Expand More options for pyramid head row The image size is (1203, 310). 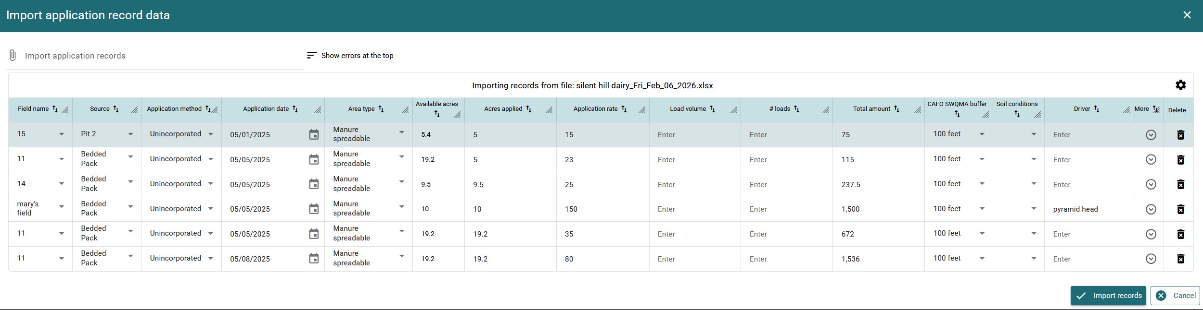(1151, 209)
